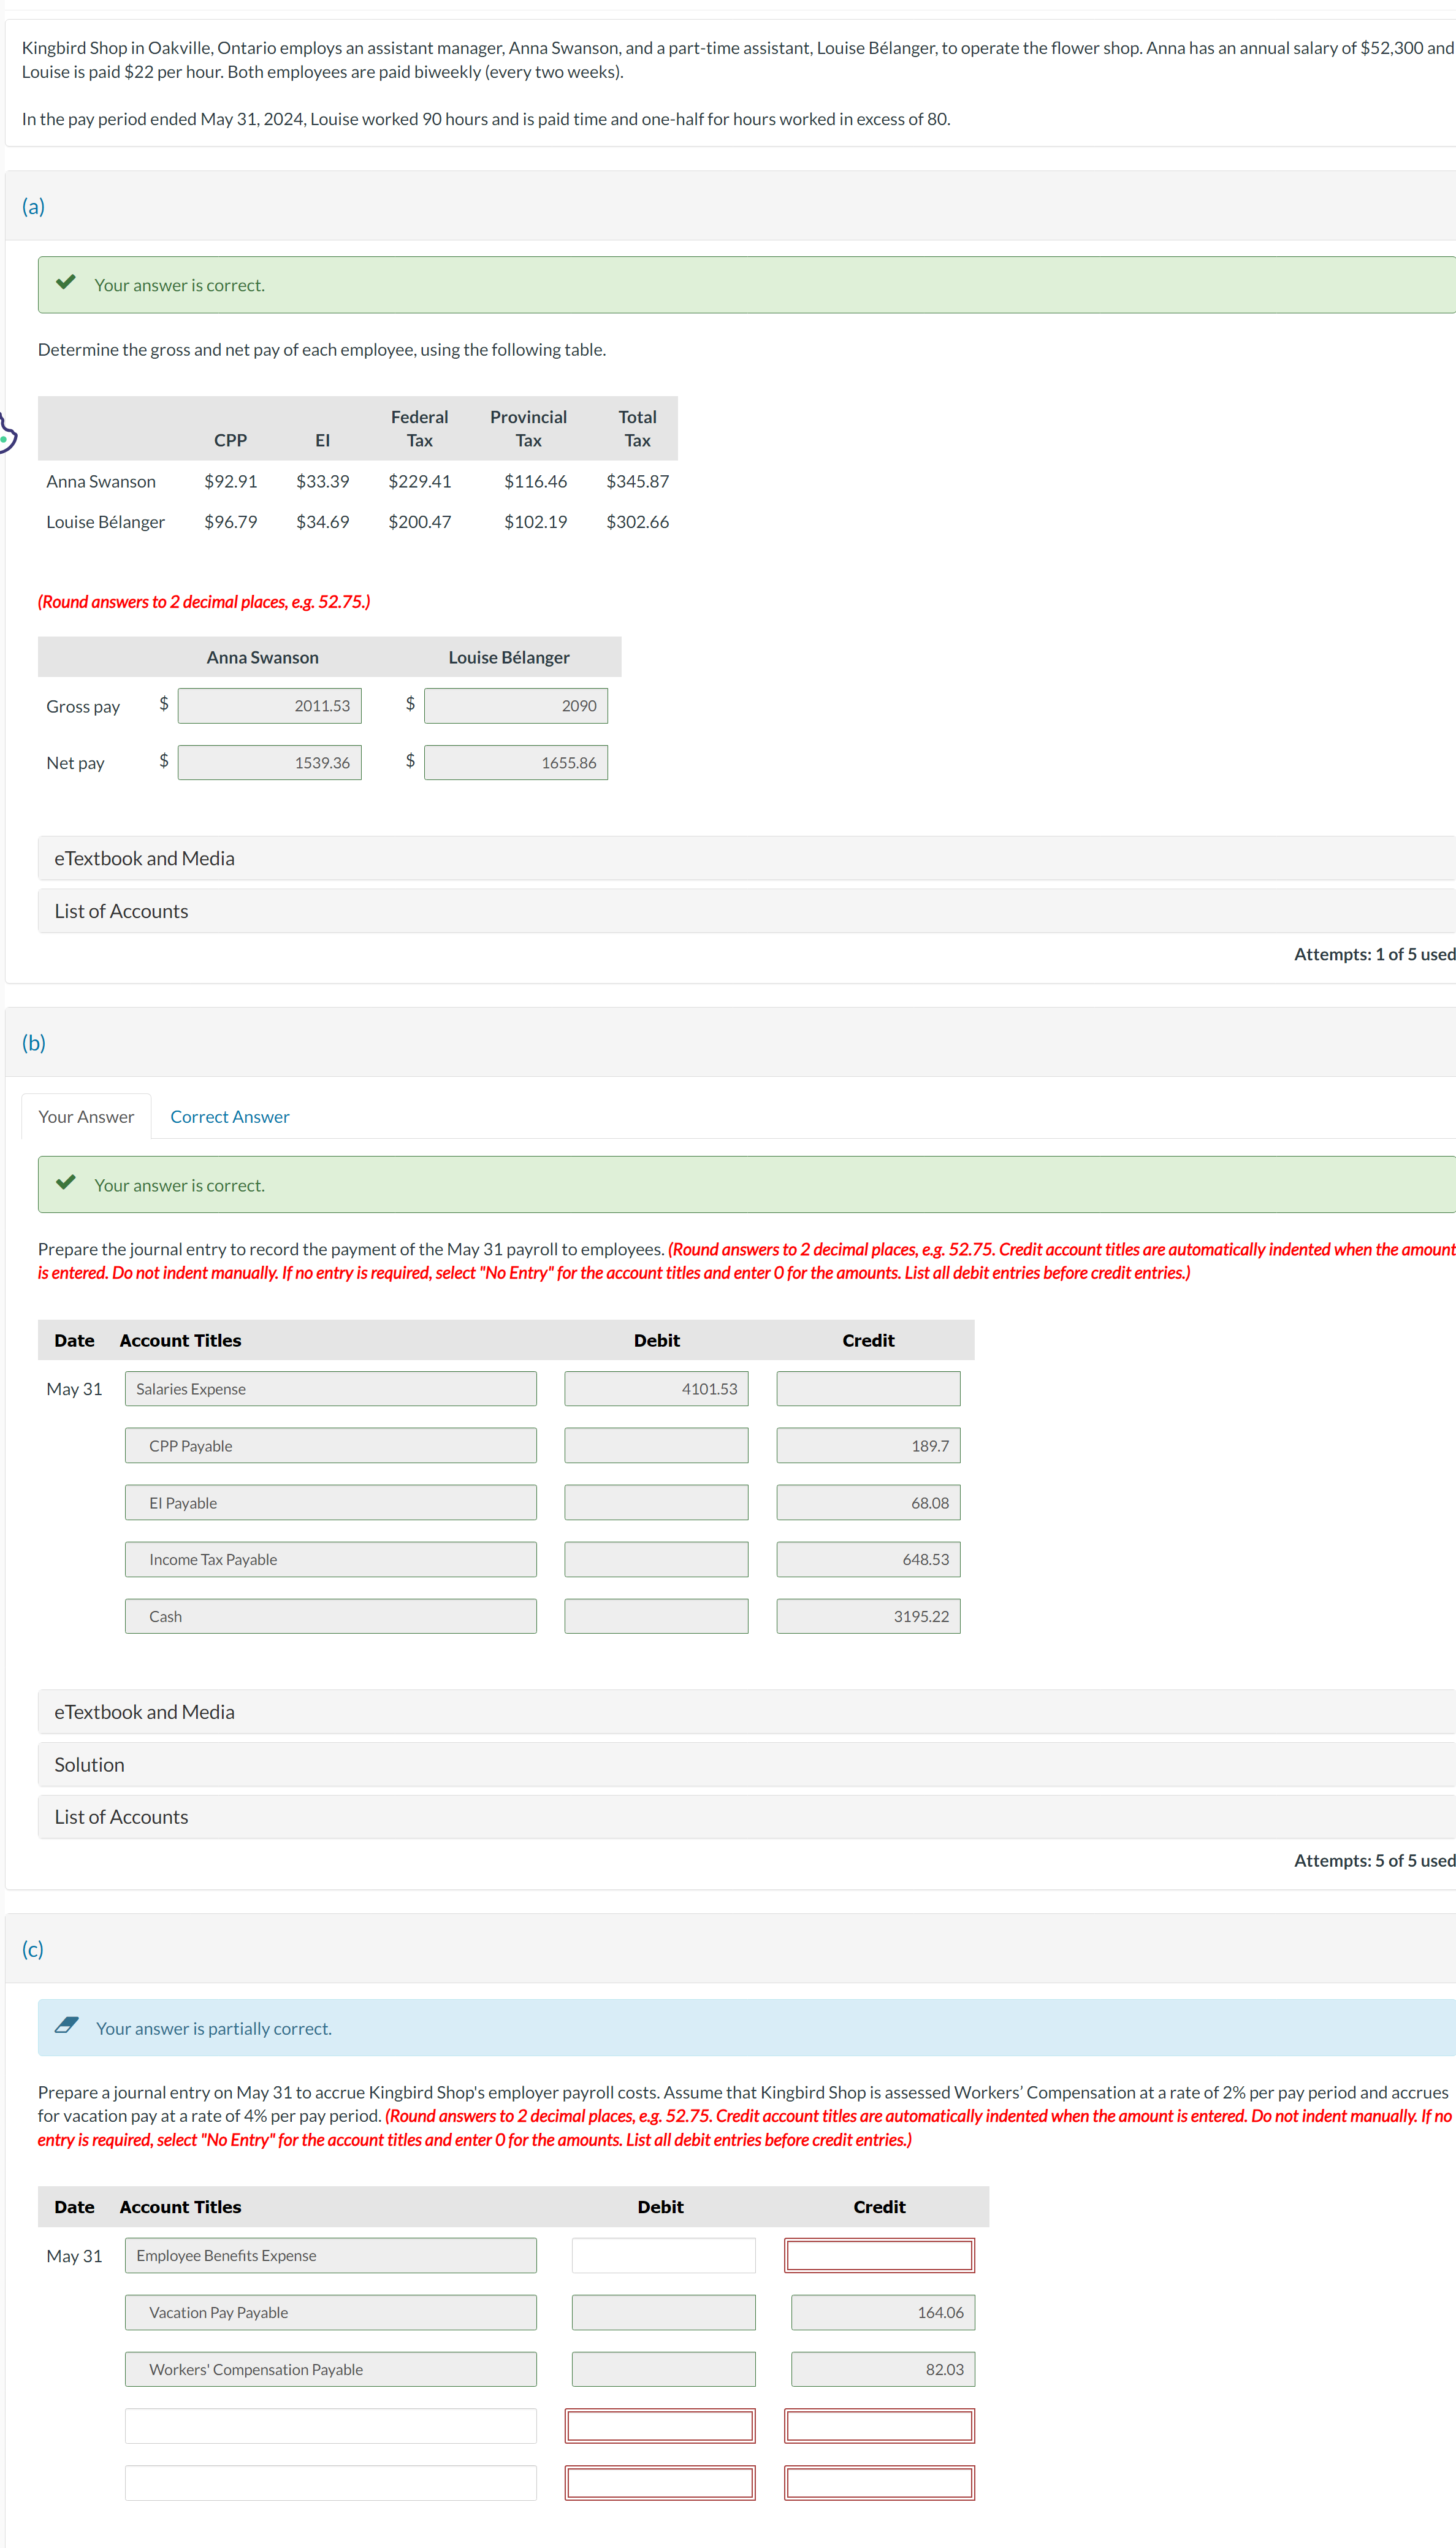Expand the Solution section in part (b)
1456x2548 pixels.
click(89, 1765)
